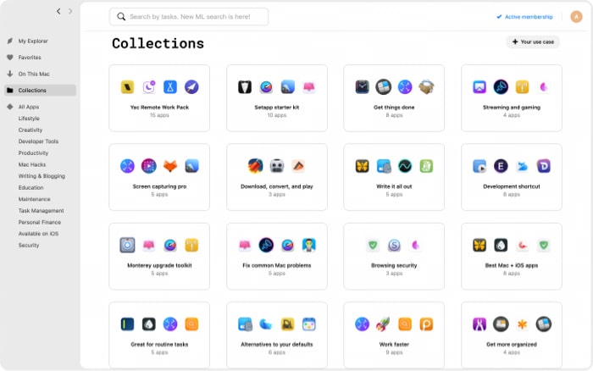Click the camera lens icon in Monterey upgrade toolkit
Image resolution: width=593 pixels, height=371 pixels.
[127, 245]
